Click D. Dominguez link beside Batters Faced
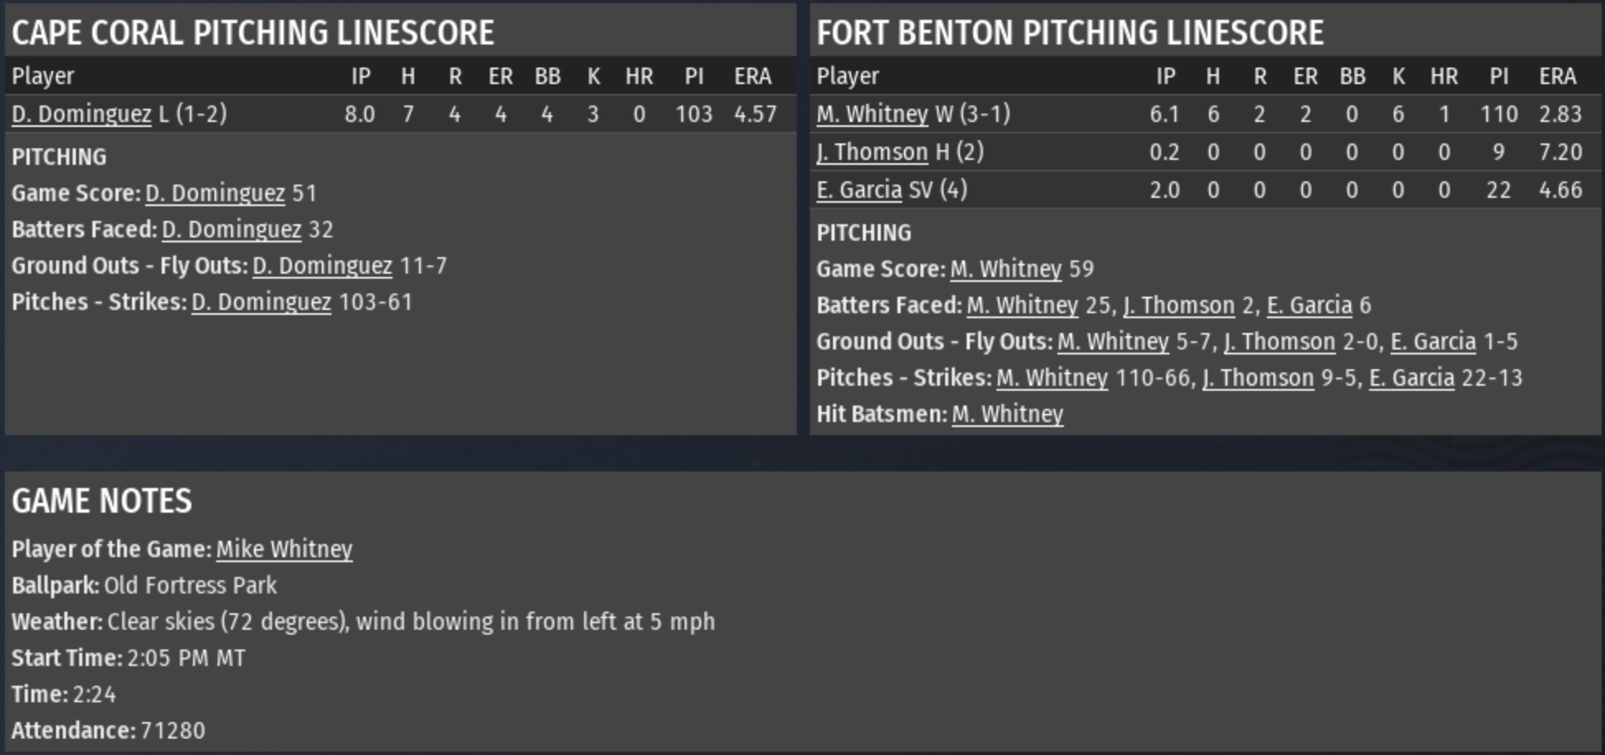Screen dimensions: 1605x755 [x=231, y=229]
